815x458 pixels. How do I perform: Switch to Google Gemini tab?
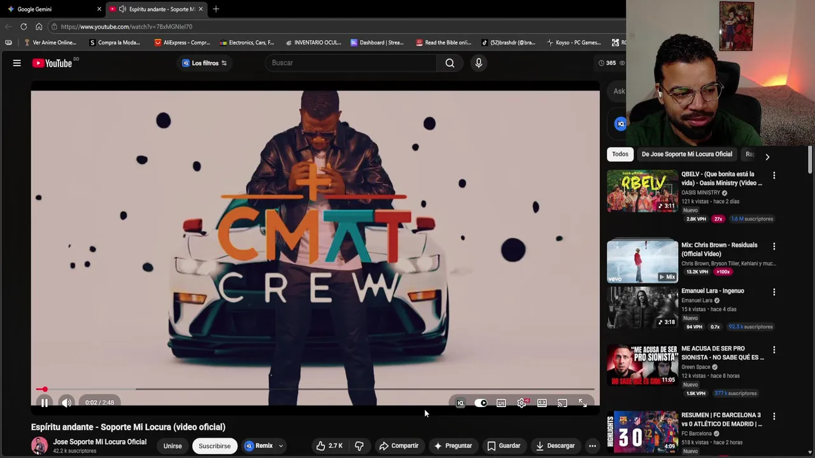[x=51, y=9]
